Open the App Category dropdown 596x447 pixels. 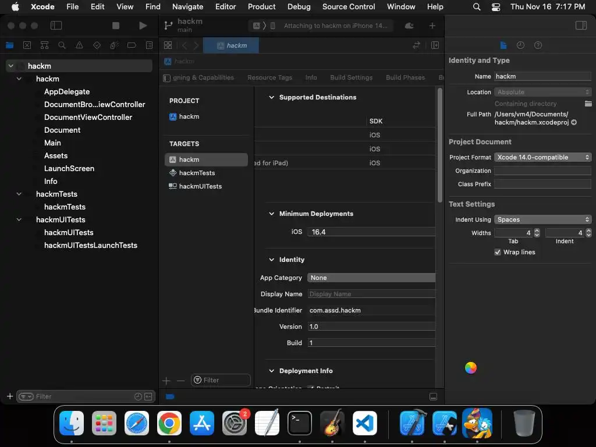coord(371,278)
